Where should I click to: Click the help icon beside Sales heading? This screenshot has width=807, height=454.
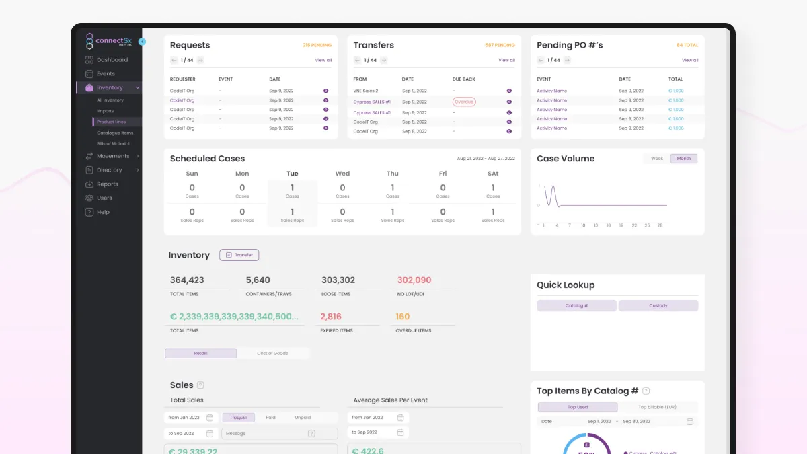click(x=200, y=385)
